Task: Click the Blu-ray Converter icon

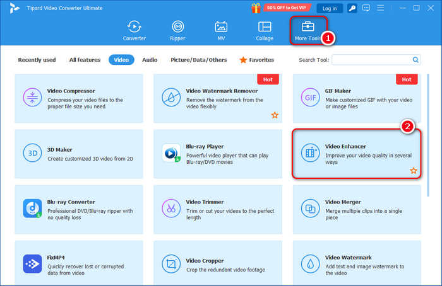Action: click(x=32, y=209)
